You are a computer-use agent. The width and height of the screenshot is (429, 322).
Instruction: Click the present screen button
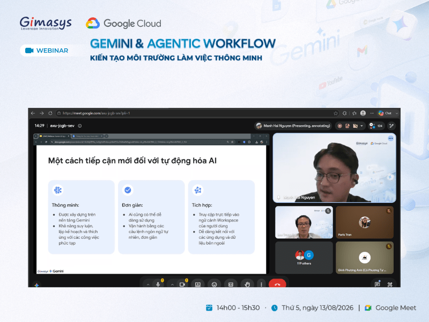pyautogui.click(x=197, y=284)
